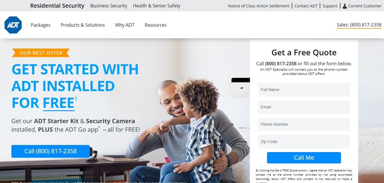Click the FREE underlined headline word
The width and height of the screenshot is (384, 183).
click(x=59, y=103)
